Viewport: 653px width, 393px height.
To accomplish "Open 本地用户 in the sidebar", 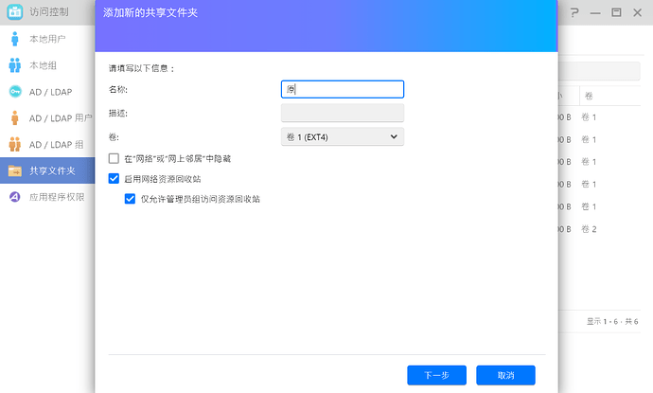I will [41, 39].
